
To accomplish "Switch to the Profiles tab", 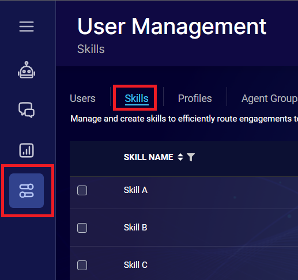I will [x=195, y=99].
